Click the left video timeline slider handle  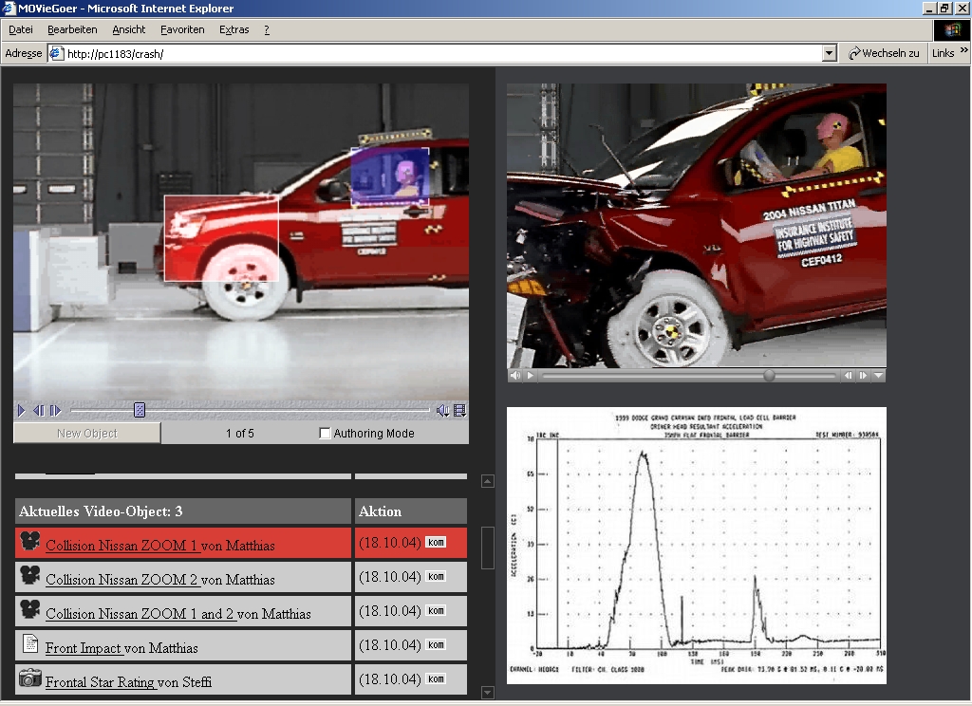[x=139, y=410]
